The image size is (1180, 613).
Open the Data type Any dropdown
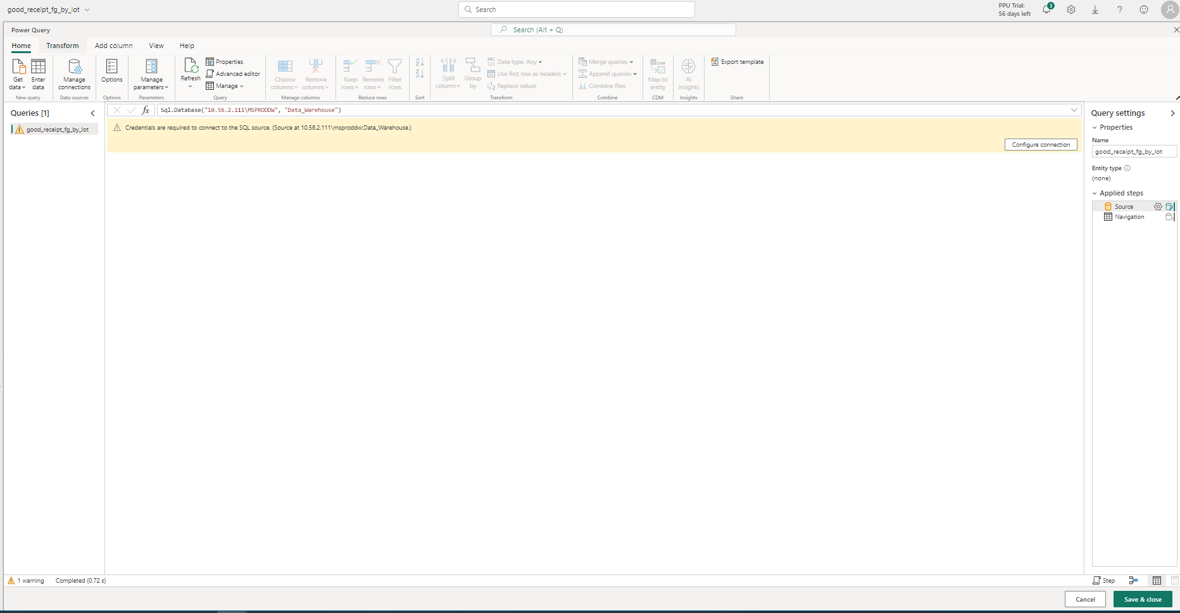click(x=540, y=61)
